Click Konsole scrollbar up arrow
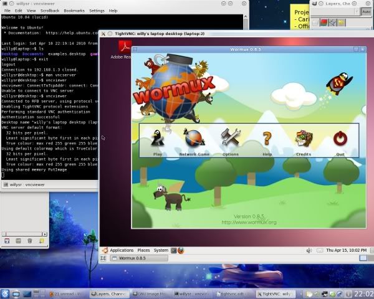This screenshot has height=299, width=374. [x=246, y=17]
